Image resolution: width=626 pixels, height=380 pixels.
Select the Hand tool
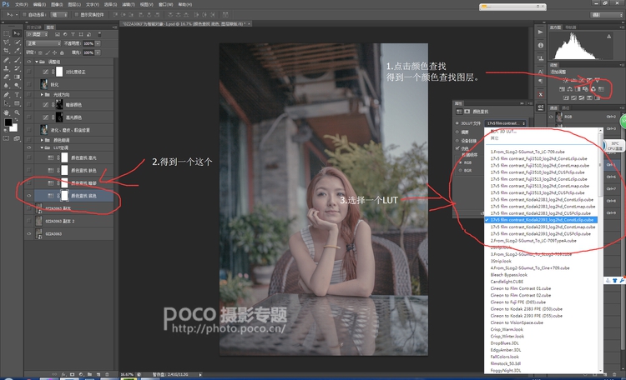tap(7, 112)
